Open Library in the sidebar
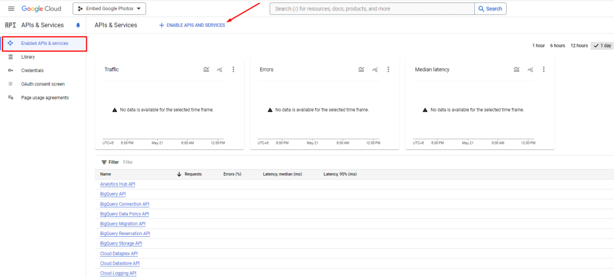The width and height of the screenshot is (614, 277). (x=28, y=57)
